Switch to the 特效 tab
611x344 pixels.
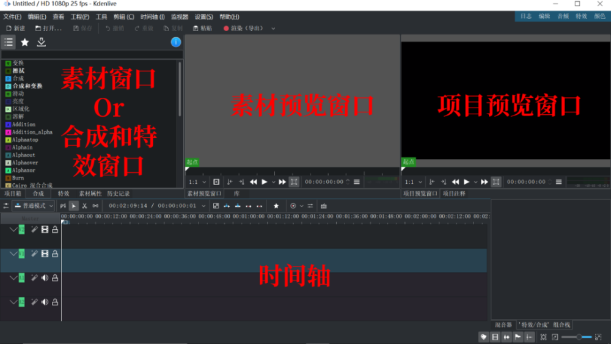tap(64, 194)
